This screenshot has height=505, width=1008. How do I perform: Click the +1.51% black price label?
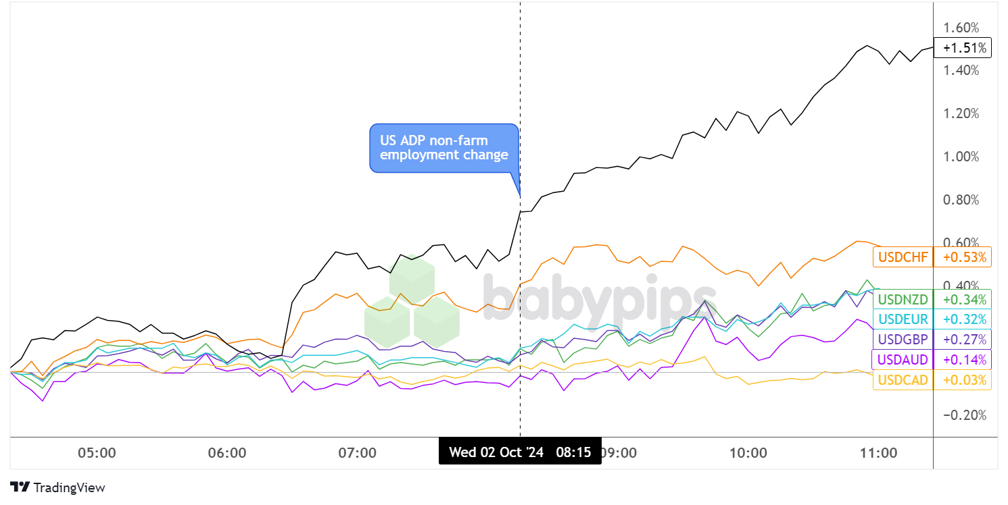pyautogui.click(x=962, y=48)
